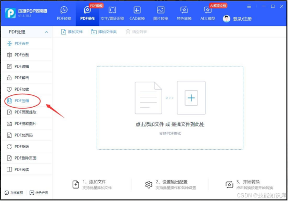288x201 pixels.
Task: Open the PDF转换 tab icon
Action: point(64,10)
